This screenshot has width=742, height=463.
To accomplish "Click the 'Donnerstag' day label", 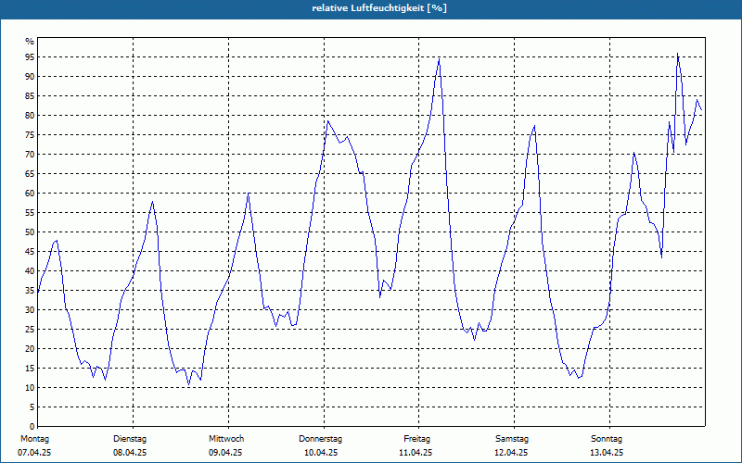I will point(320,439).
